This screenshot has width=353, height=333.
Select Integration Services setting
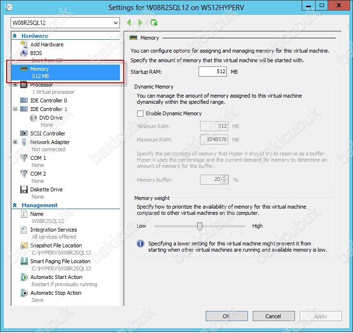coord(54,230)
